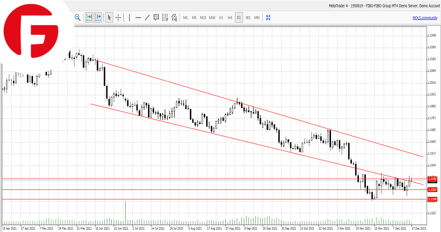Choose the MN monthly timeframe

[x=257, y=18]
